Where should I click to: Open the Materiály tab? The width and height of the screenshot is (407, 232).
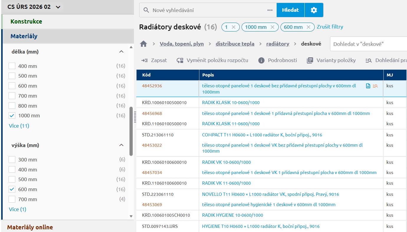pyautogui.click(x=68, y=36)
